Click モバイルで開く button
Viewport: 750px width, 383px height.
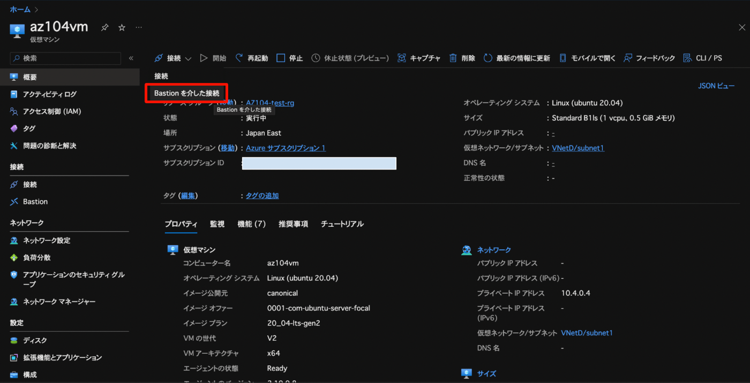click(x=587, y=58)
